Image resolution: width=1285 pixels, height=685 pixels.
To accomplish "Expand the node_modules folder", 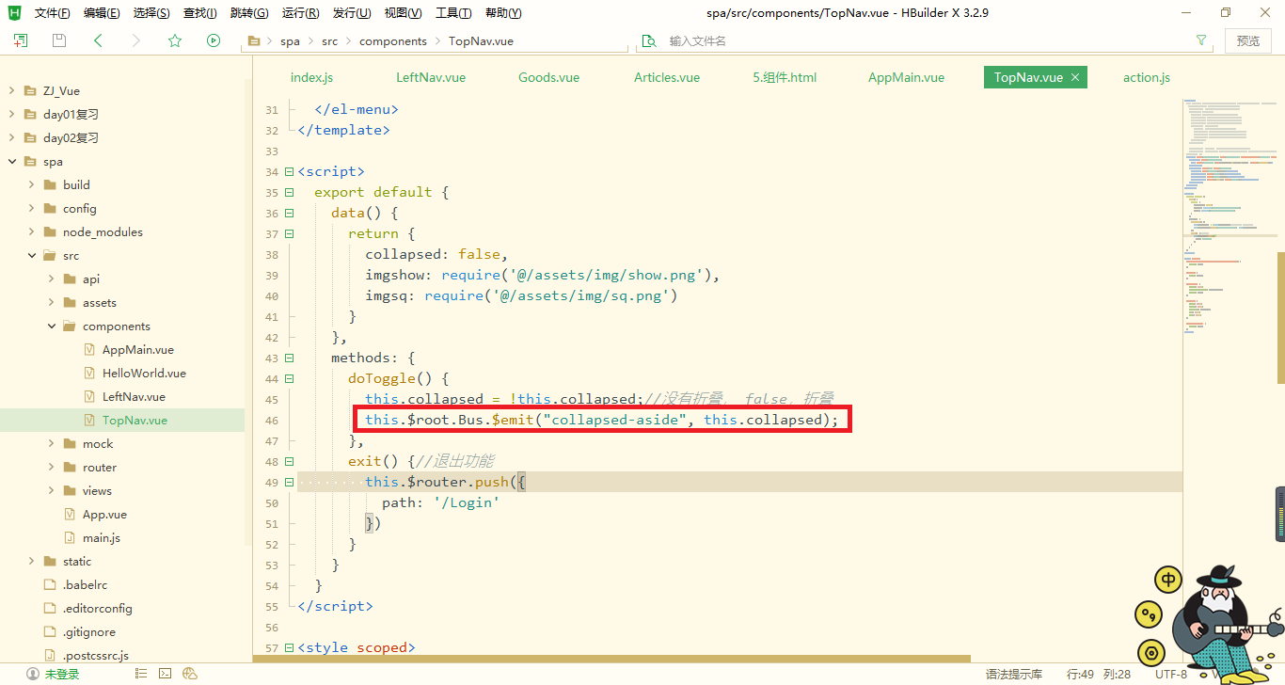I will [31, 232].
